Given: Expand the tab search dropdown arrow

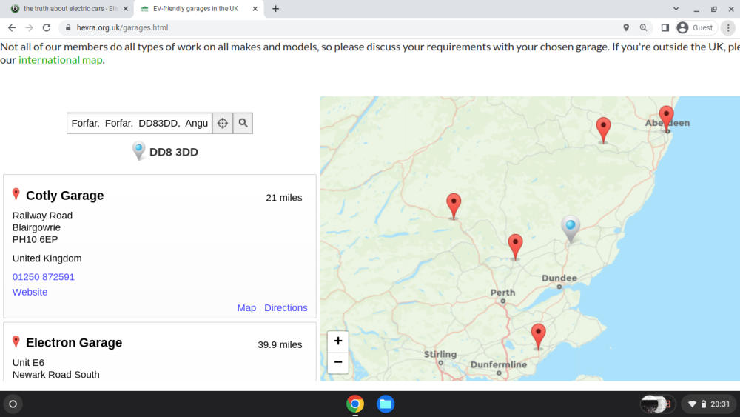Looking at the screenshot, I should tap(676, 8).
